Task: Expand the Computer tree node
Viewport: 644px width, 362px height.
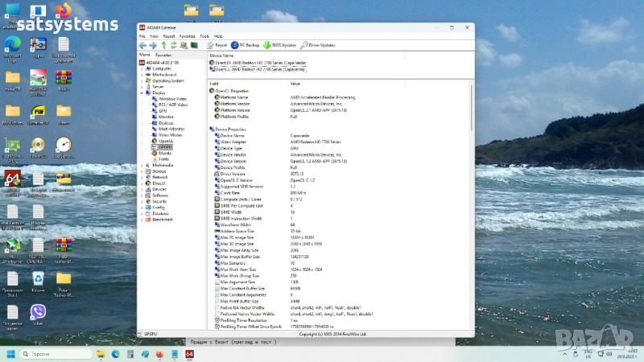Action: click(x=142, y=68)
